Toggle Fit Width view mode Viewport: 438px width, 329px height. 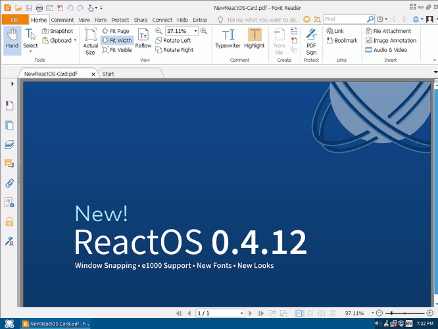(x=117, y=41)
